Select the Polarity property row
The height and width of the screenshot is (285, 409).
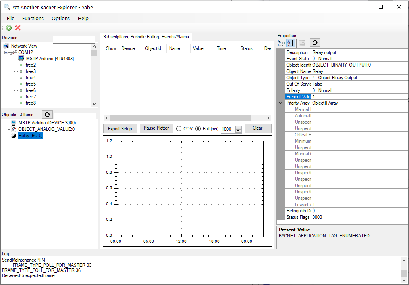click(x=346, y=90)
